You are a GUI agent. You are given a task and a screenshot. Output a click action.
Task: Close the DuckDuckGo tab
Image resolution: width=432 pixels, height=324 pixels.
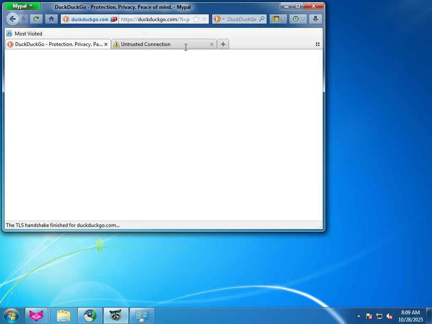click(x=106, y=44)
